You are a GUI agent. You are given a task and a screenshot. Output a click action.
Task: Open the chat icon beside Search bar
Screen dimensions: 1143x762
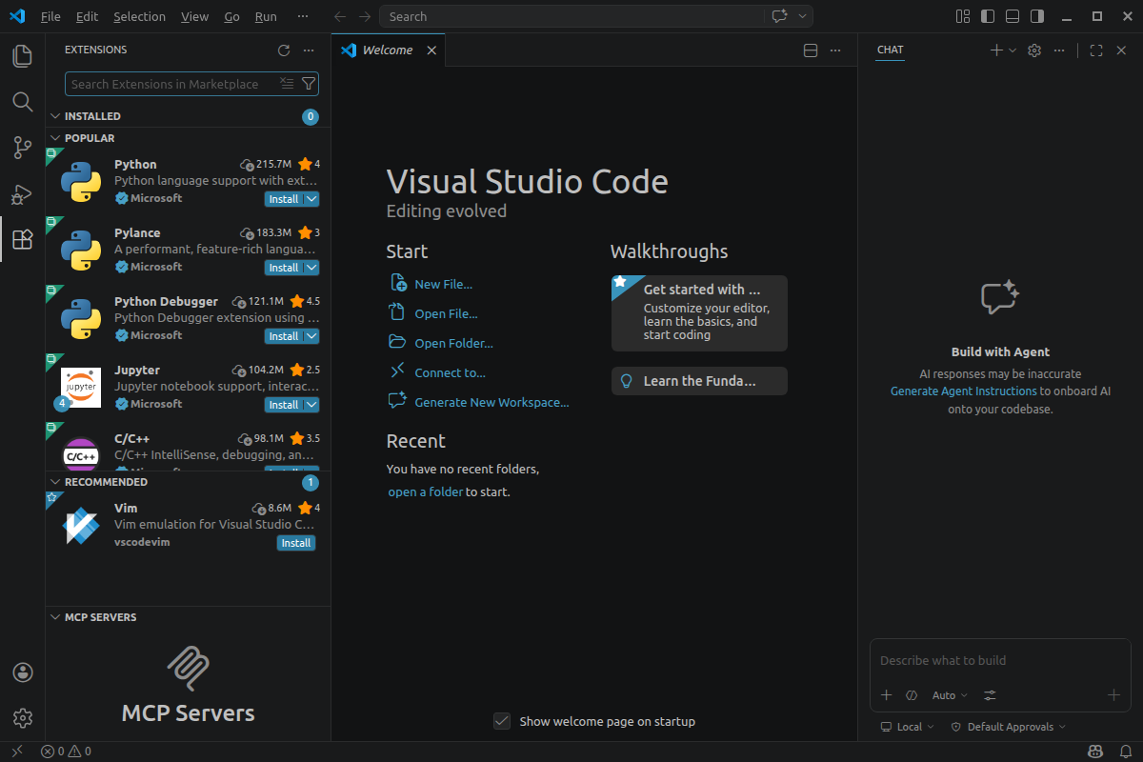779,16
